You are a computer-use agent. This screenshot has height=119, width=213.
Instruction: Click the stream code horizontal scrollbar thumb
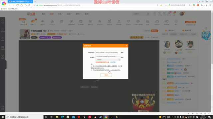(99, 59)
